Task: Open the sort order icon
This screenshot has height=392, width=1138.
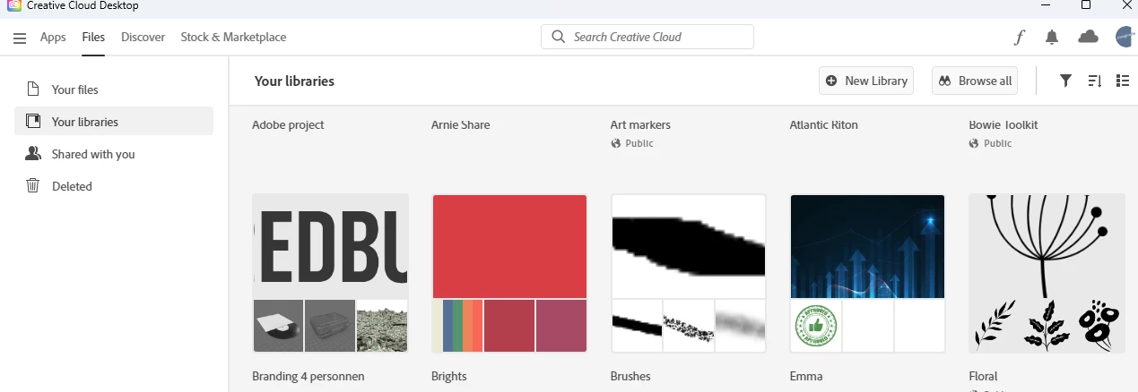Action: tap(1094, 81)
